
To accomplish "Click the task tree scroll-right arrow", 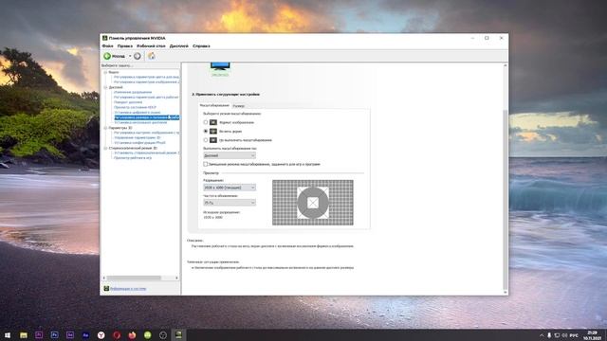I will (177, 278).
